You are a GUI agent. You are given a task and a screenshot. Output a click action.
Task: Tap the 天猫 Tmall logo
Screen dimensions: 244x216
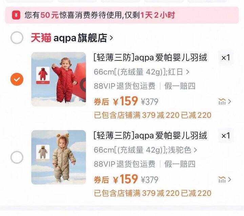click(41, 38)
